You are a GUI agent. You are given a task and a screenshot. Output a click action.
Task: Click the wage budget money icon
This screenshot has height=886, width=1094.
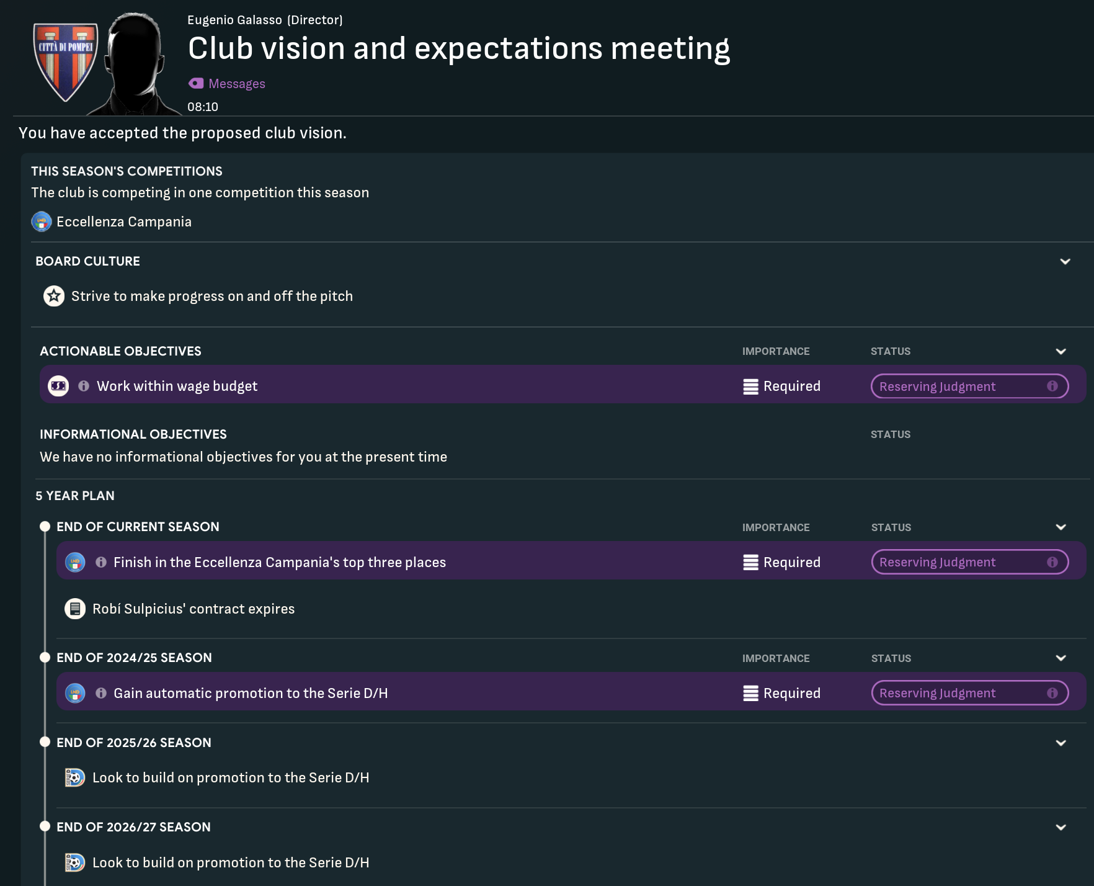coord(58,386)
